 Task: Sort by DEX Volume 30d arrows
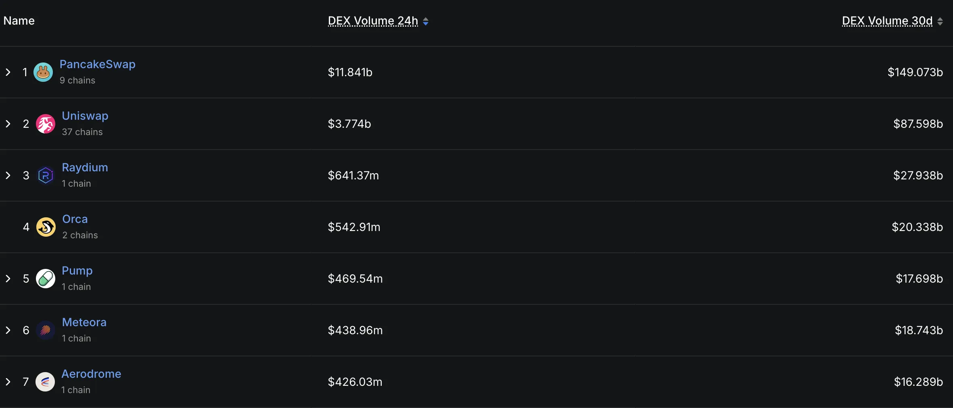(x=940, y=21)
